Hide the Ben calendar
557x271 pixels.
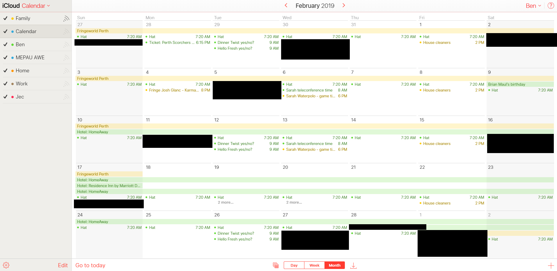(5, 44)
